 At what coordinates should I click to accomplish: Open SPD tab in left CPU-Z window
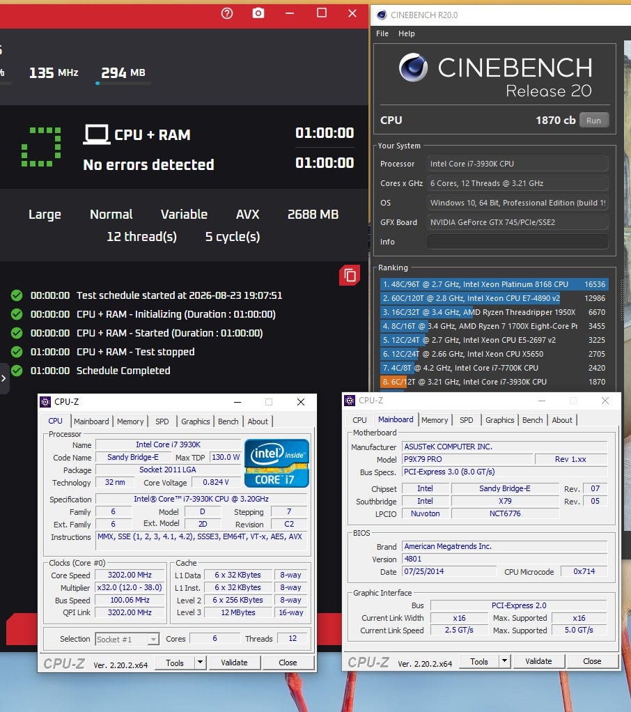162,421
